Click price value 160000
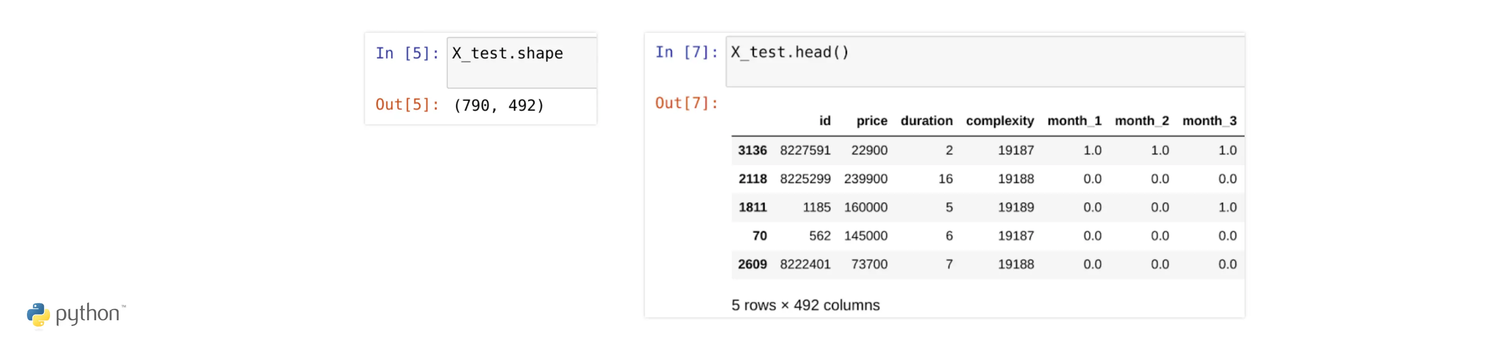The image size is (1501, 351). [x=866, y=208]
